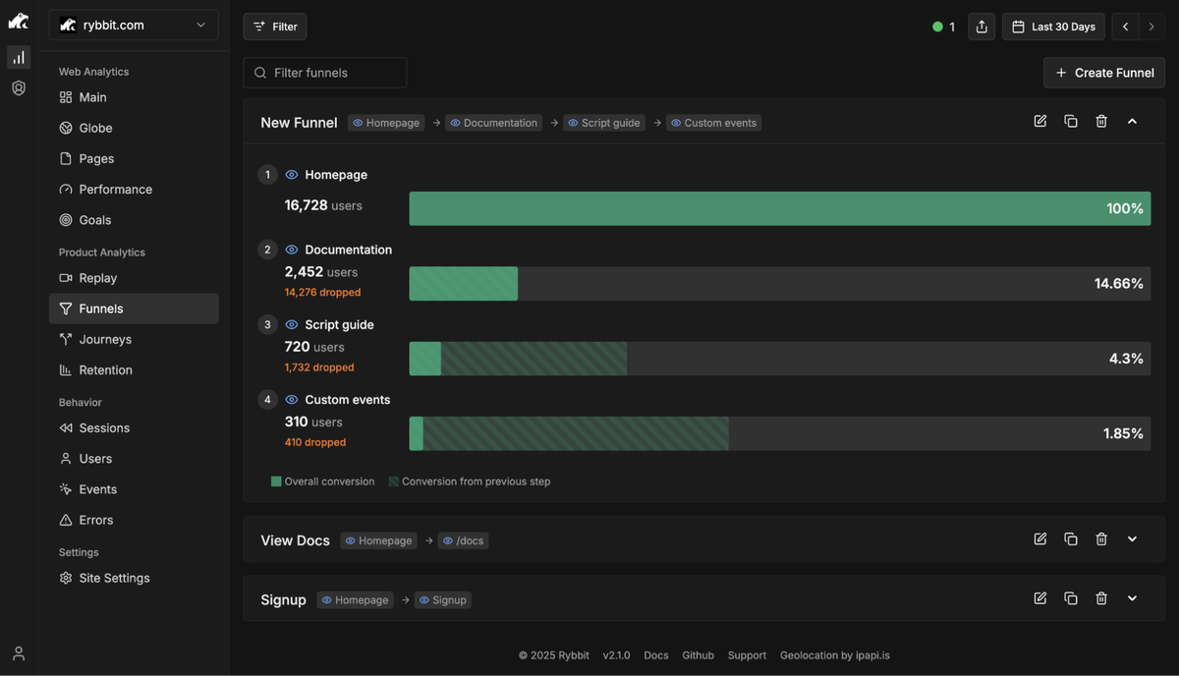
Task: Go to the Errors section
Action: tap(97, 519)
